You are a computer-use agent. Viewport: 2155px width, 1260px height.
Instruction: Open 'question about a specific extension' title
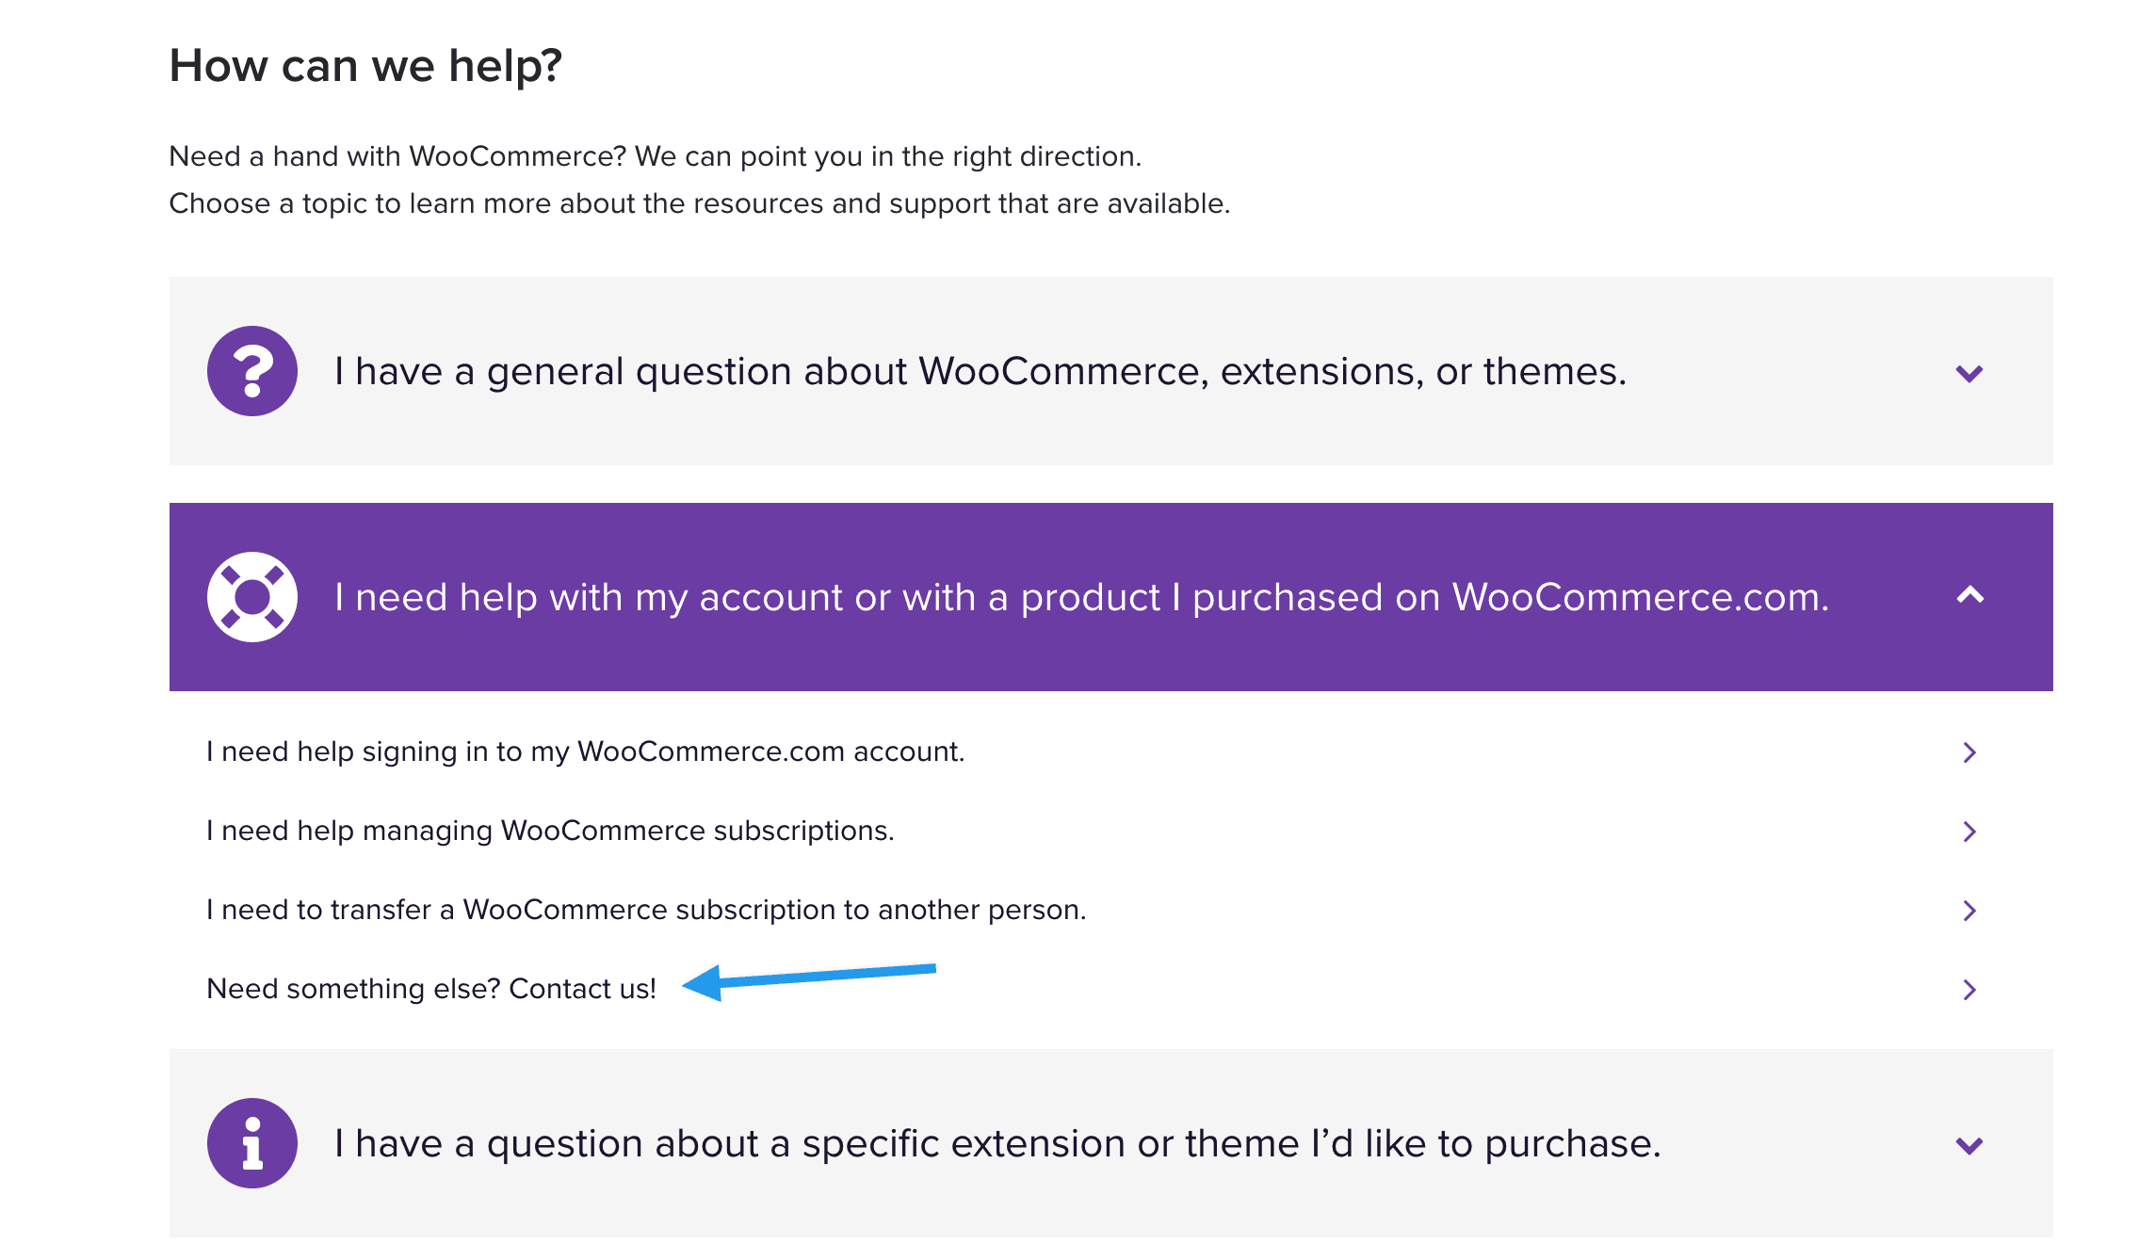(x=997, y=1144)
